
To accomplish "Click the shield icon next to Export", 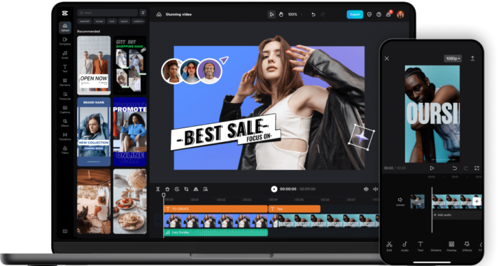I will tap(369, 15).
